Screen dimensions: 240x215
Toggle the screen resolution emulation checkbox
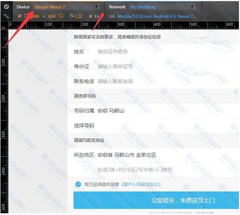click(x=20, y=16)
